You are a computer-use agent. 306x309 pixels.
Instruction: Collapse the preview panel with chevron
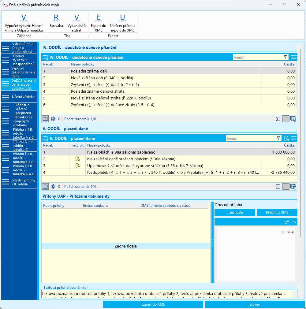[293, 222]
